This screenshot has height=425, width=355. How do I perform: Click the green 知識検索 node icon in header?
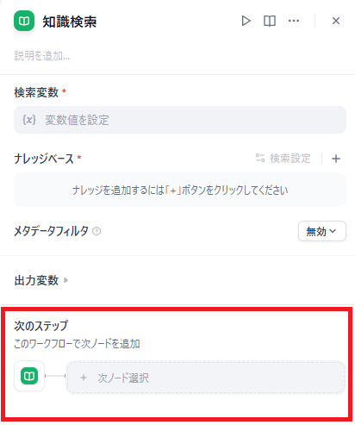(x=24, y=21)
